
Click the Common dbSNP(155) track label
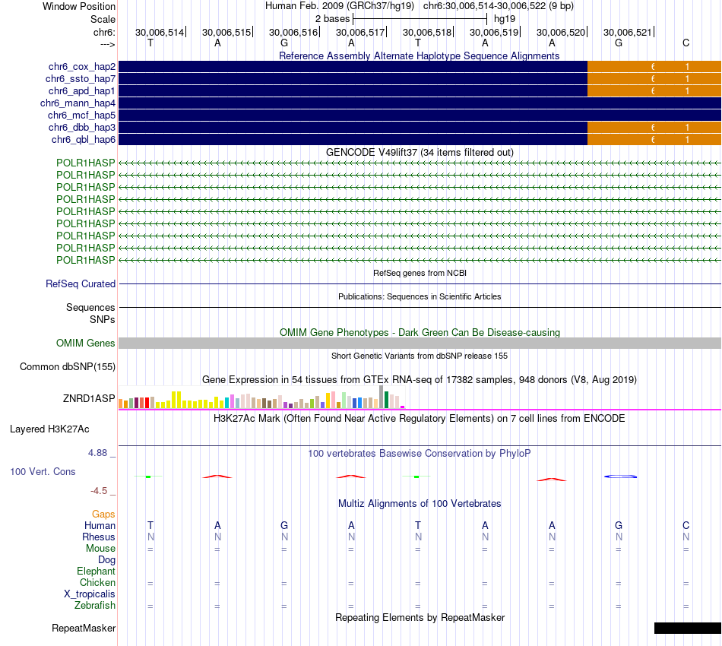click(x=67, y=367)
